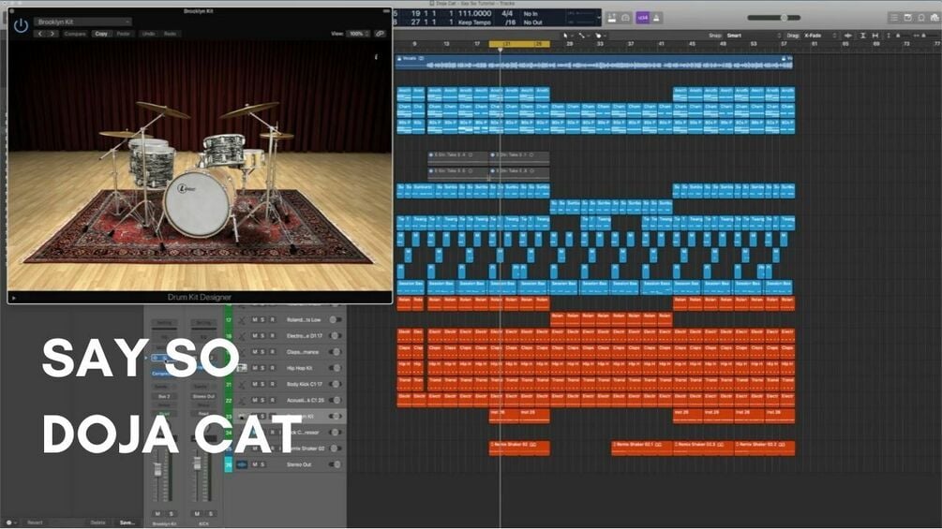Go to next preset in plugin header

[52, 35]
